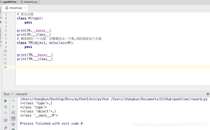Click the "print(M.__class__)" line
The width and height of the screenshot is (210, 130).
coord(34,35)
